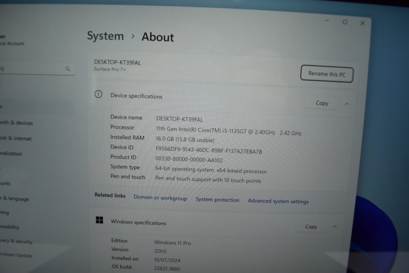This screenshot has height=273, width=409.
Task: Open Privacy & security in sidebar
Action: pos(16,241)
